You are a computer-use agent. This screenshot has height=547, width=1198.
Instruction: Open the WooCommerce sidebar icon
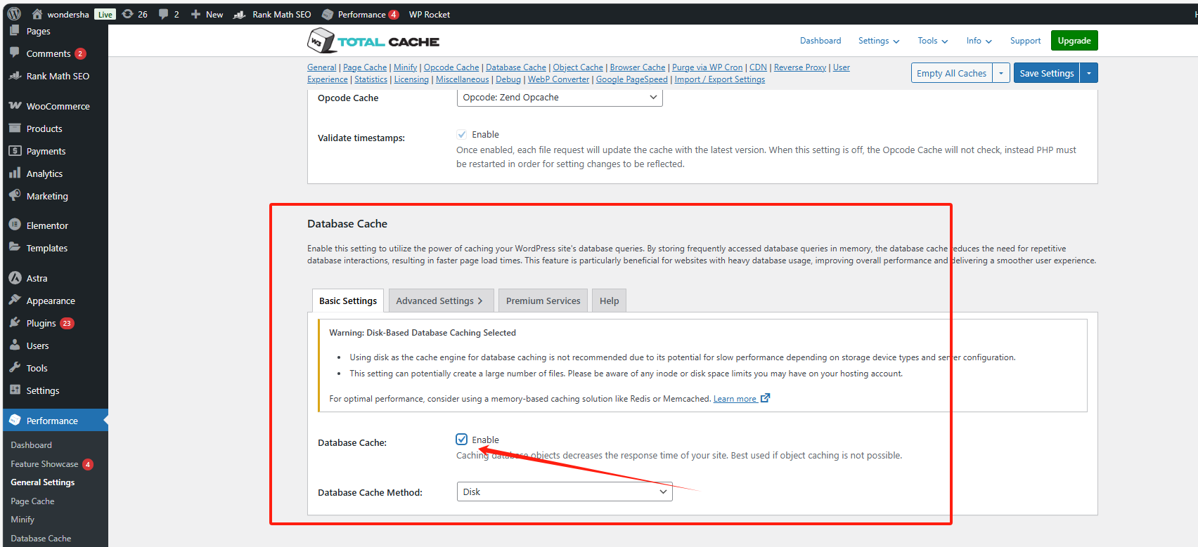pyautogui.click(x=15, y=106)
